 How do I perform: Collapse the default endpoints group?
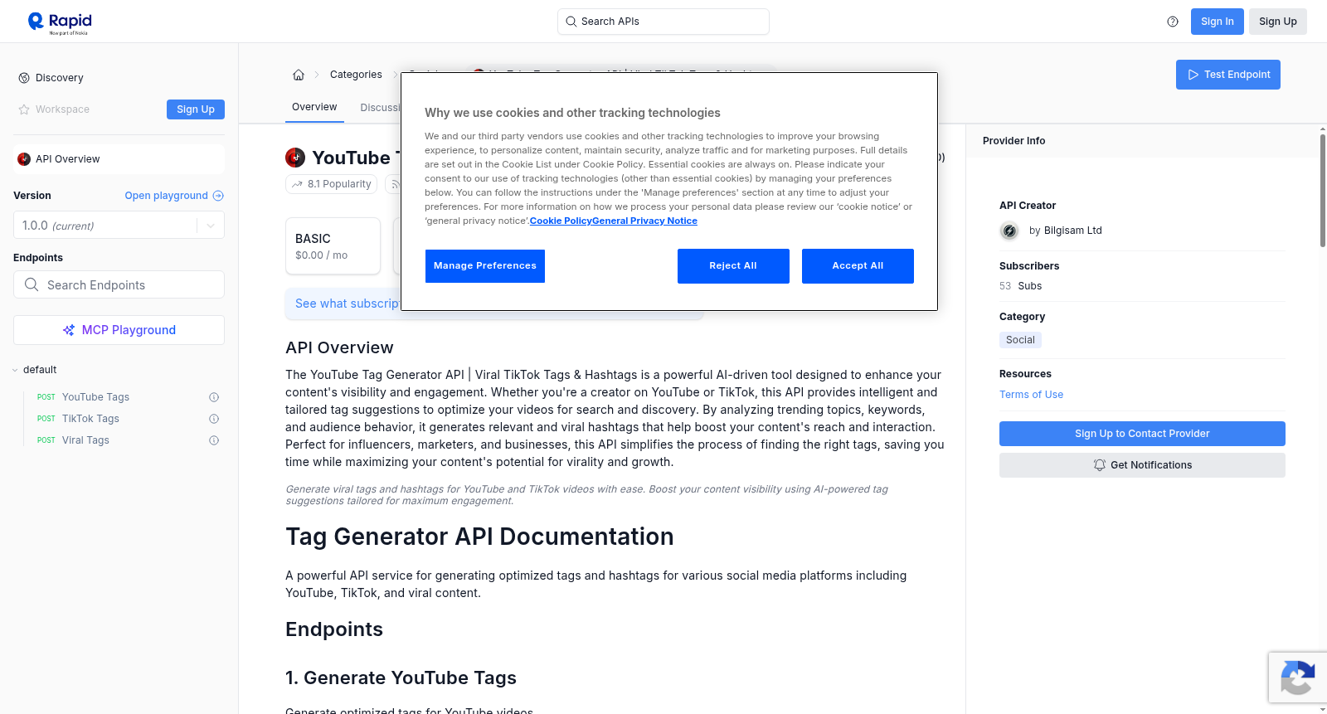(x=15, y=370)
